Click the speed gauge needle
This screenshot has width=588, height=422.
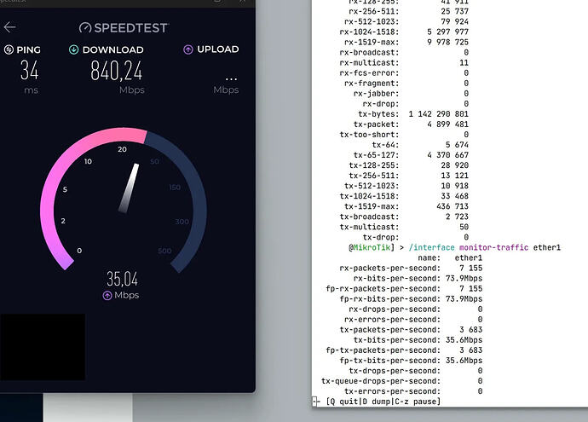click(x=129, y=188)
